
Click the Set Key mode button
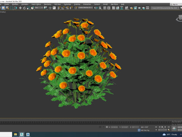[x=180, y=130]
